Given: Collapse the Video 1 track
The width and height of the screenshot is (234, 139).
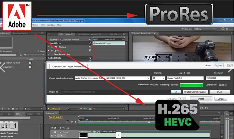Looking at the screenshot, I should pos(61,132).
